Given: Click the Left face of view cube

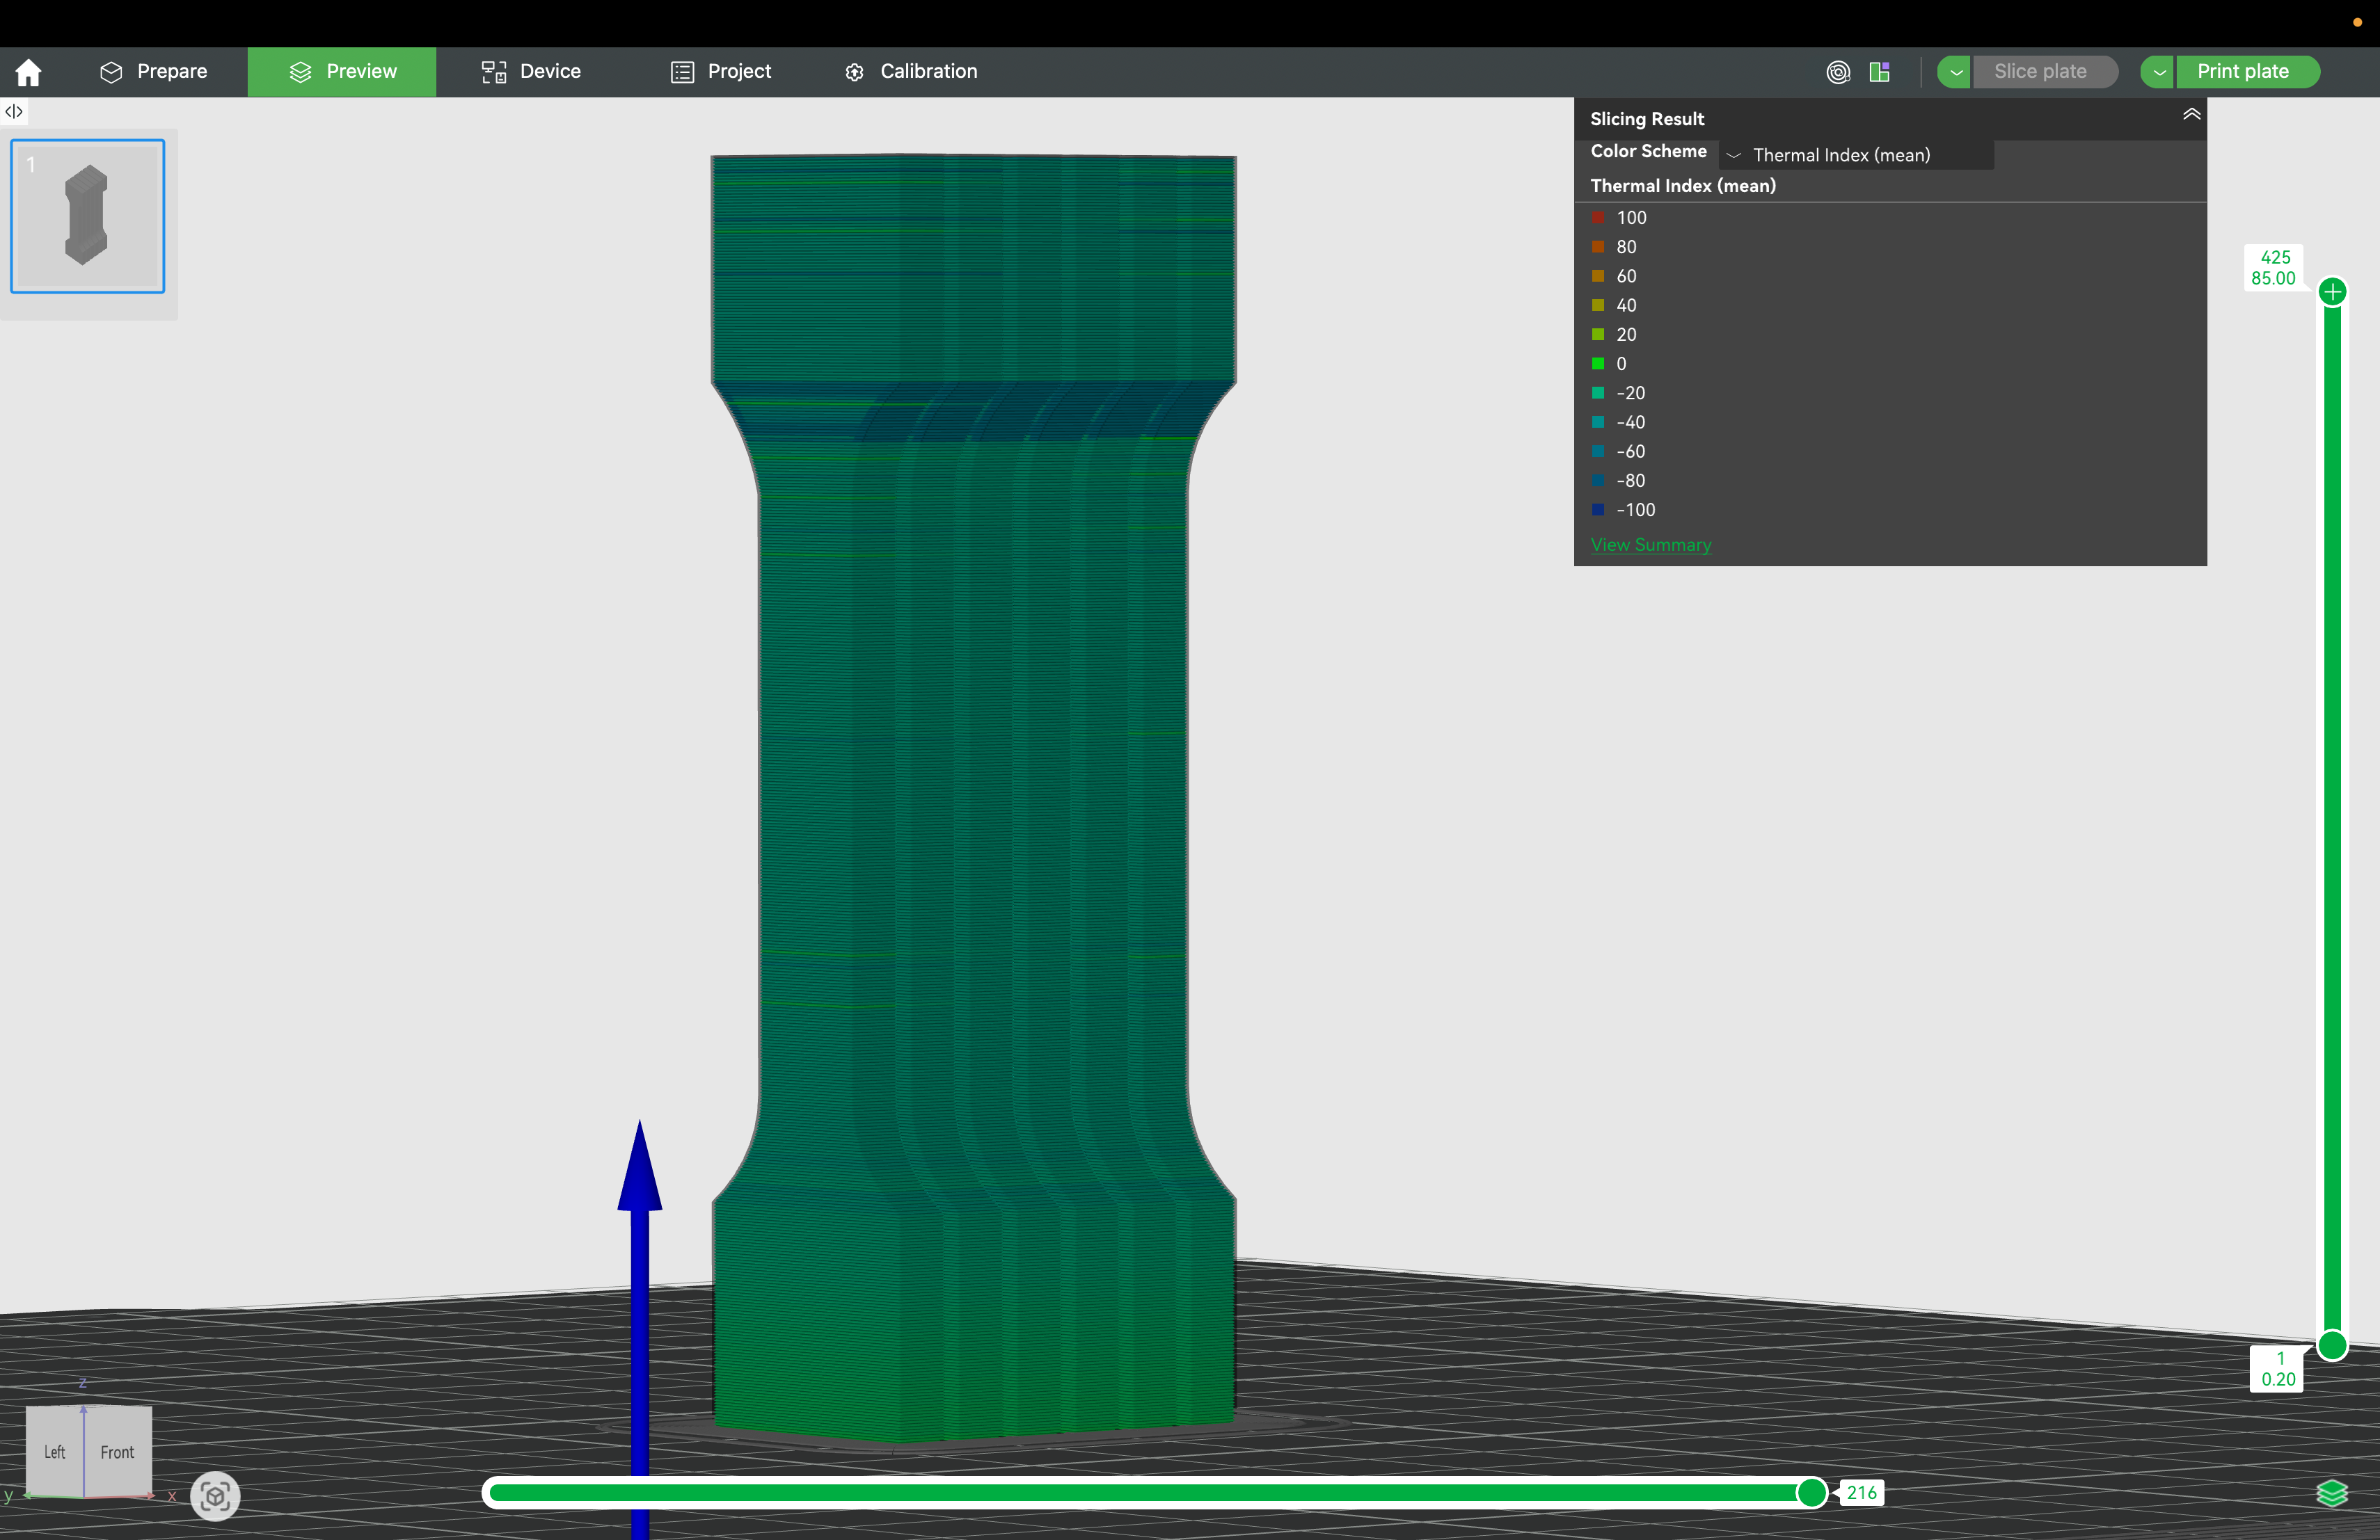Looking at the screenshot, I should click(55, 1452).
